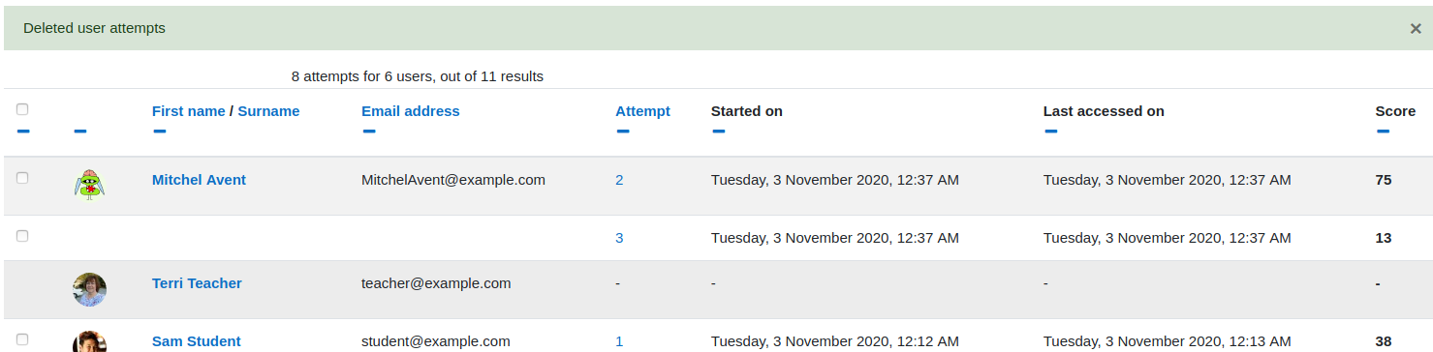Screen dimensions: 1433x352
Task: Sort table by First name
Action: pyautogui.click(x=189, y=111)
